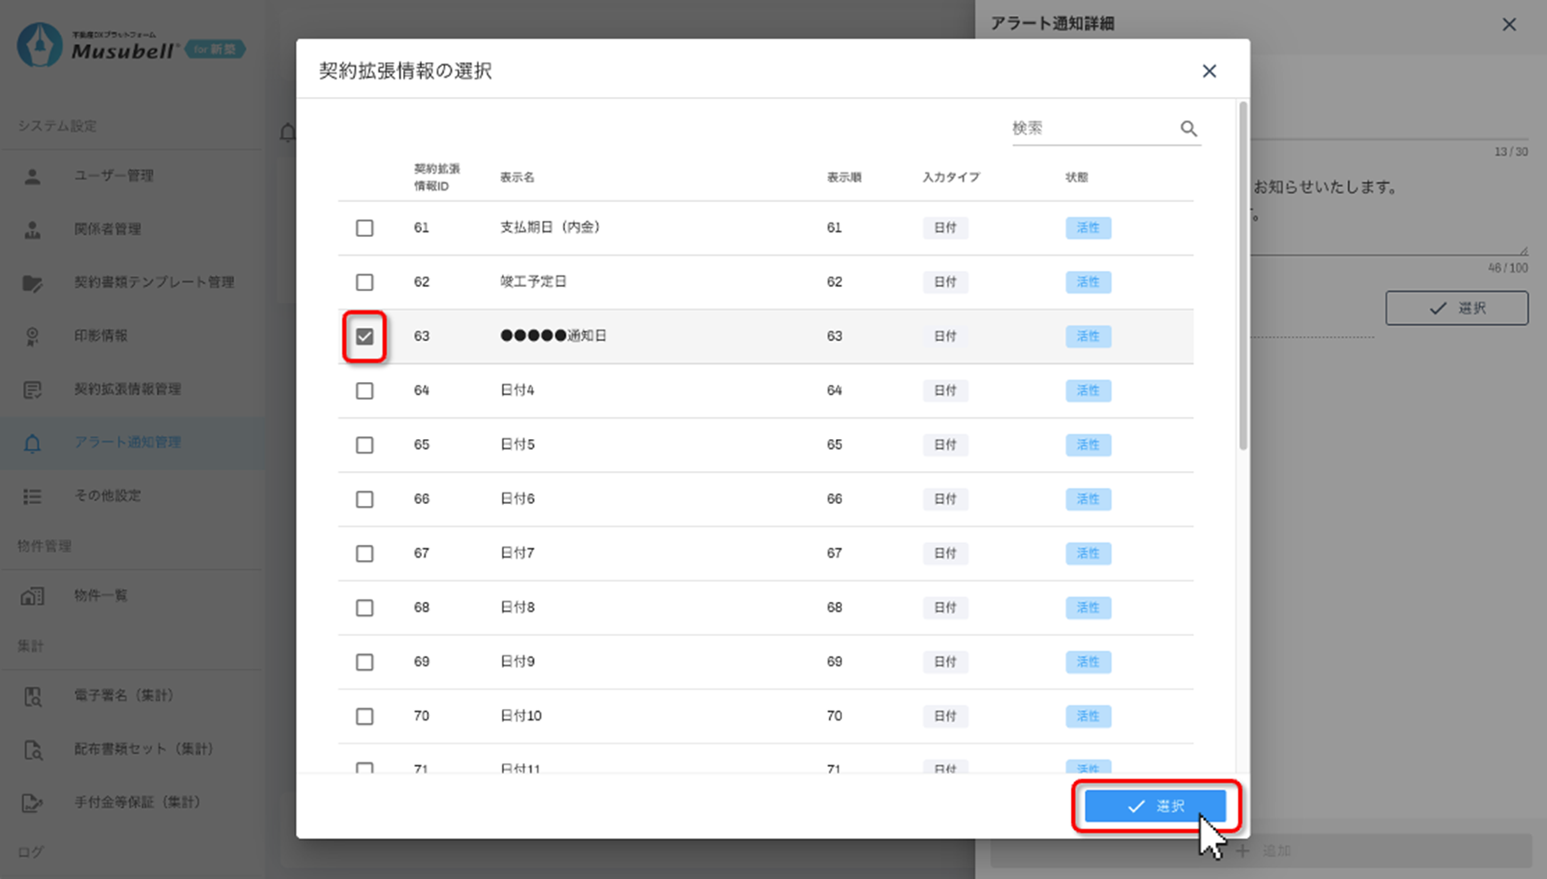The height and width of the screenshot is (879, 1547).
Task: Click the ユーザー管理 person icon
Action: pos(33,176)
